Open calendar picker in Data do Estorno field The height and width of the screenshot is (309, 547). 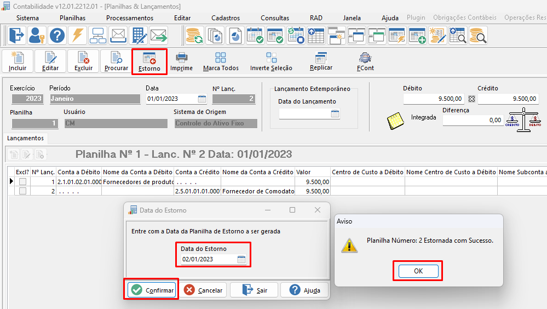[241, 259]
